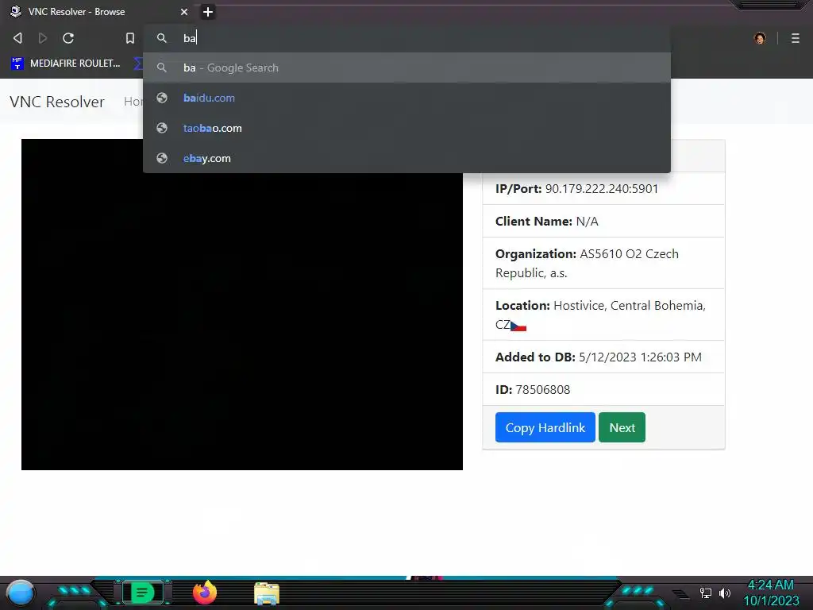
Task: Reload the page with the refresh icon
Action: (68, 38)
